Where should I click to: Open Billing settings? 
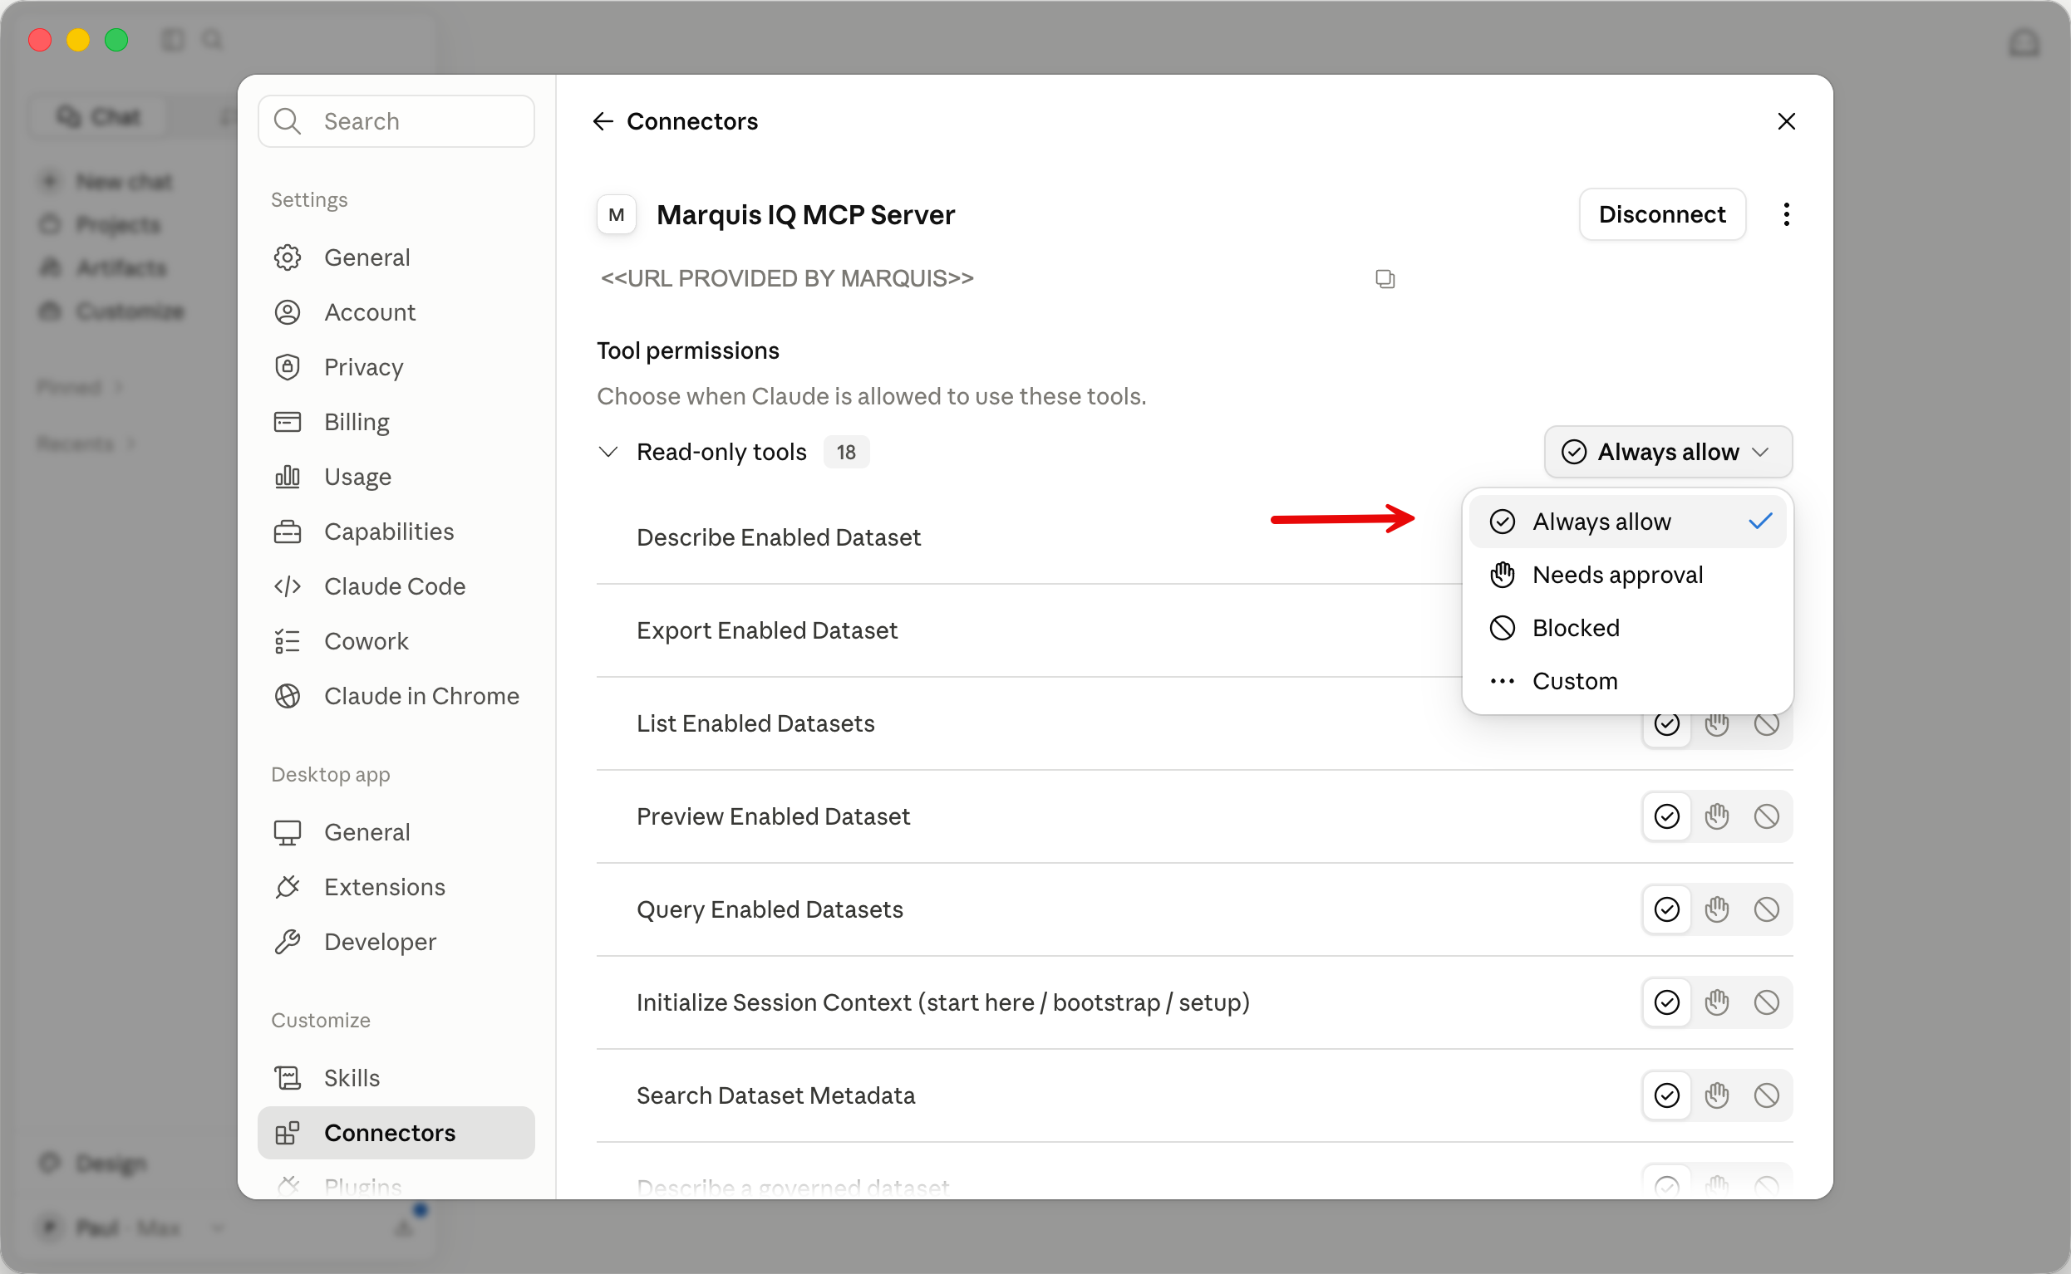coord(396,421)
